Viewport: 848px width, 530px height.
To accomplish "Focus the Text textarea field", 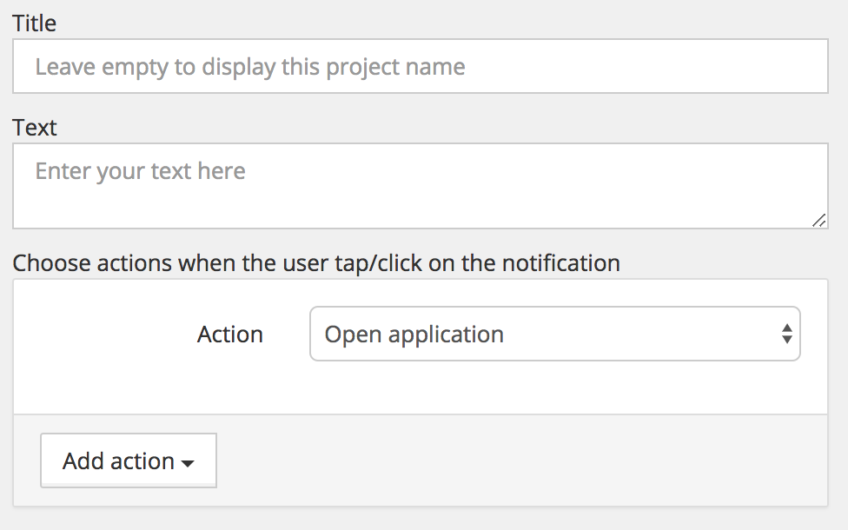I will [421, 186].
